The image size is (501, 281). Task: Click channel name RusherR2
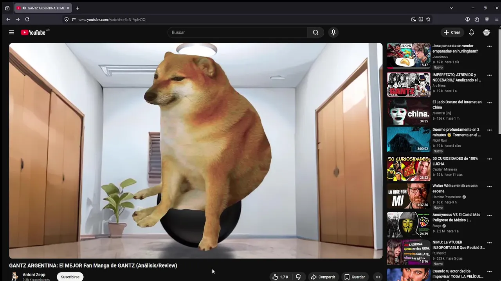pyautogui.click(x=440, y=253)
